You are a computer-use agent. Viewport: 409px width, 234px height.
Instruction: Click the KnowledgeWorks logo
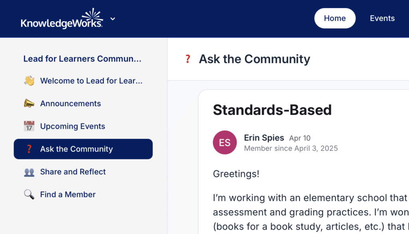coord(62,18)
